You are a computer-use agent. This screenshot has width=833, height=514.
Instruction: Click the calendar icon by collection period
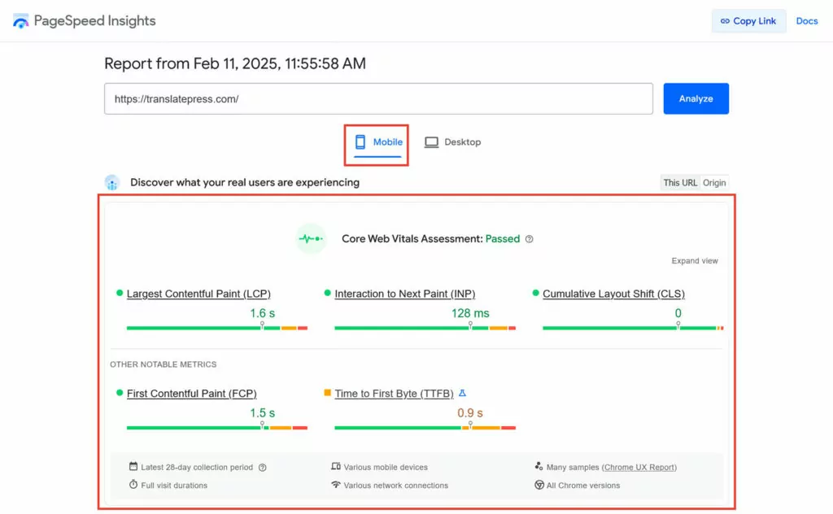[133, 466]
